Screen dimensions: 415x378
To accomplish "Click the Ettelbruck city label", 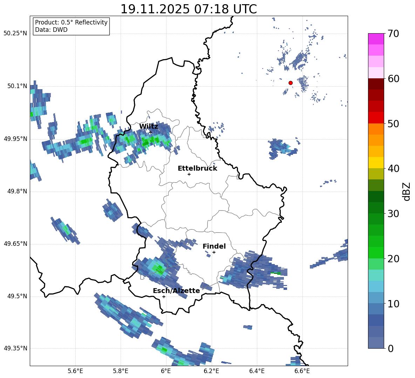I will pos(197,169).
